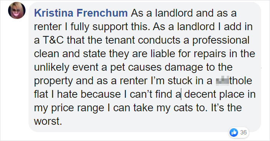The height and width of the screenshot is (141, 270).
Task: Click the word 'worst.' ending the comment
Action: point(48,121)
